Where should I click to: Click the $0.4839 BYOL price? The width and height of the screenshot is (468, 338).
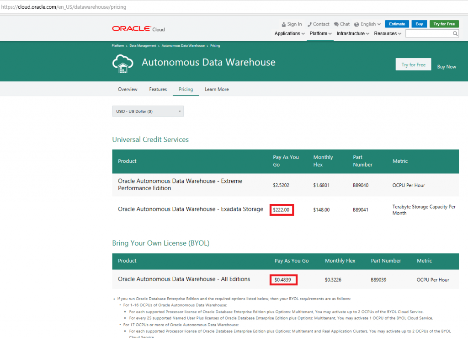click(282, 280)
